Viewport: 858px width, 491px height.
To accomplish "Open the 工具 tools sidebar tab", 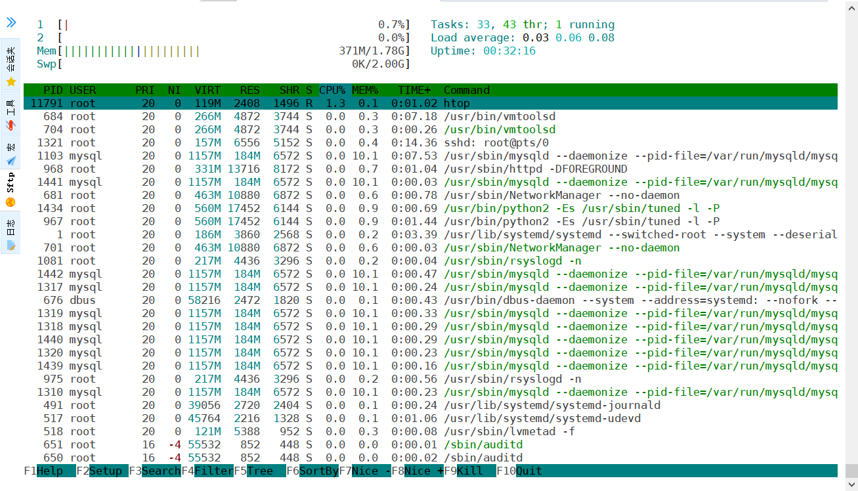I will tap(11, 113).
